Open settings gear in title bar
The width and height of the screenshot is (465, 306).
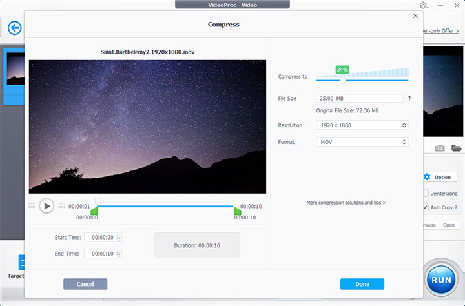423,5
